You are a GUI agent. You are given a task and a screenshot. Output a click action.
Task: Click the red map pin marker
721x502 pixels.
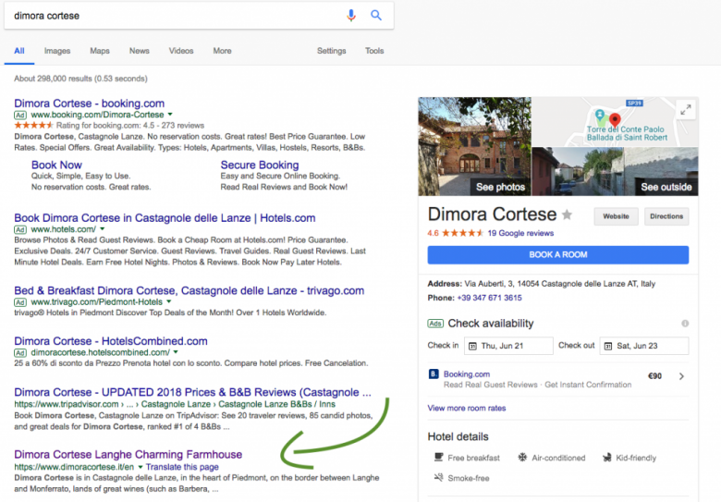point(615,121)
